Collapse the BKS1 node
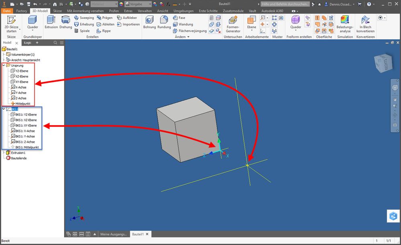This screenshot has height=245, width=401. [4, 109]
